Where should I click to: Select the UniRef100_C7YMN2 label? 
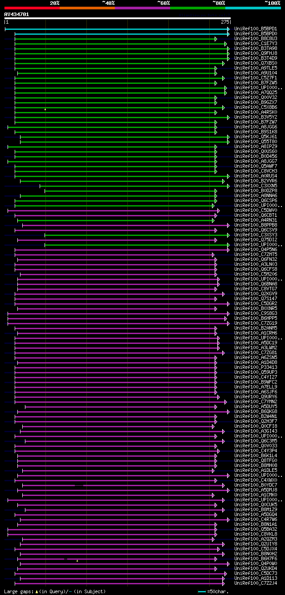pyautogui.click(x=256, y=402)
